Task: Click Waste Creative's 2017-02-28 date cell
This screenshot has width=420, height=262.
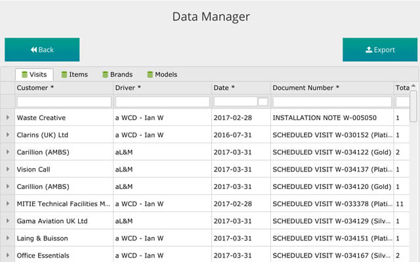Action: click(241, 118)
